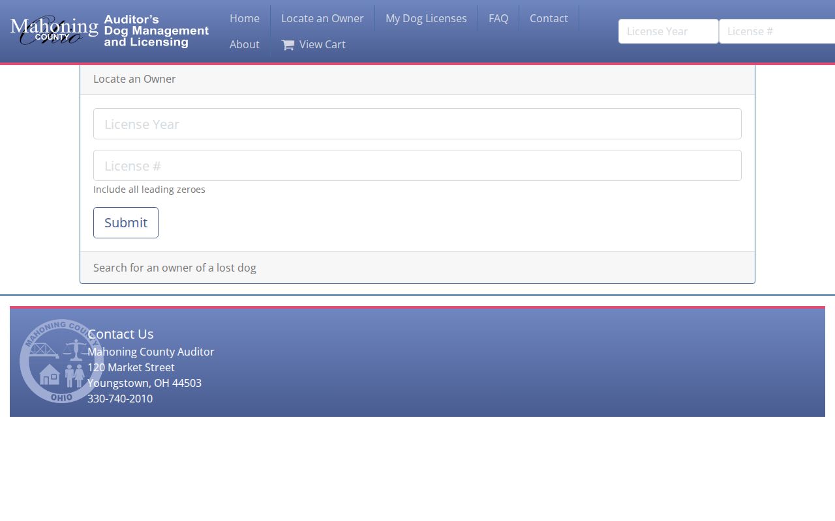Click the shopping cart icon
835x521 pixels.
tap(288, 45)
